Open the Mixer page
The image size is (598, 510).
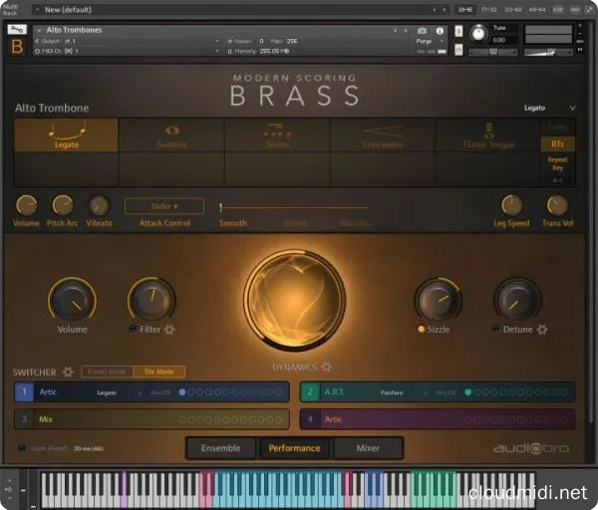368,448
